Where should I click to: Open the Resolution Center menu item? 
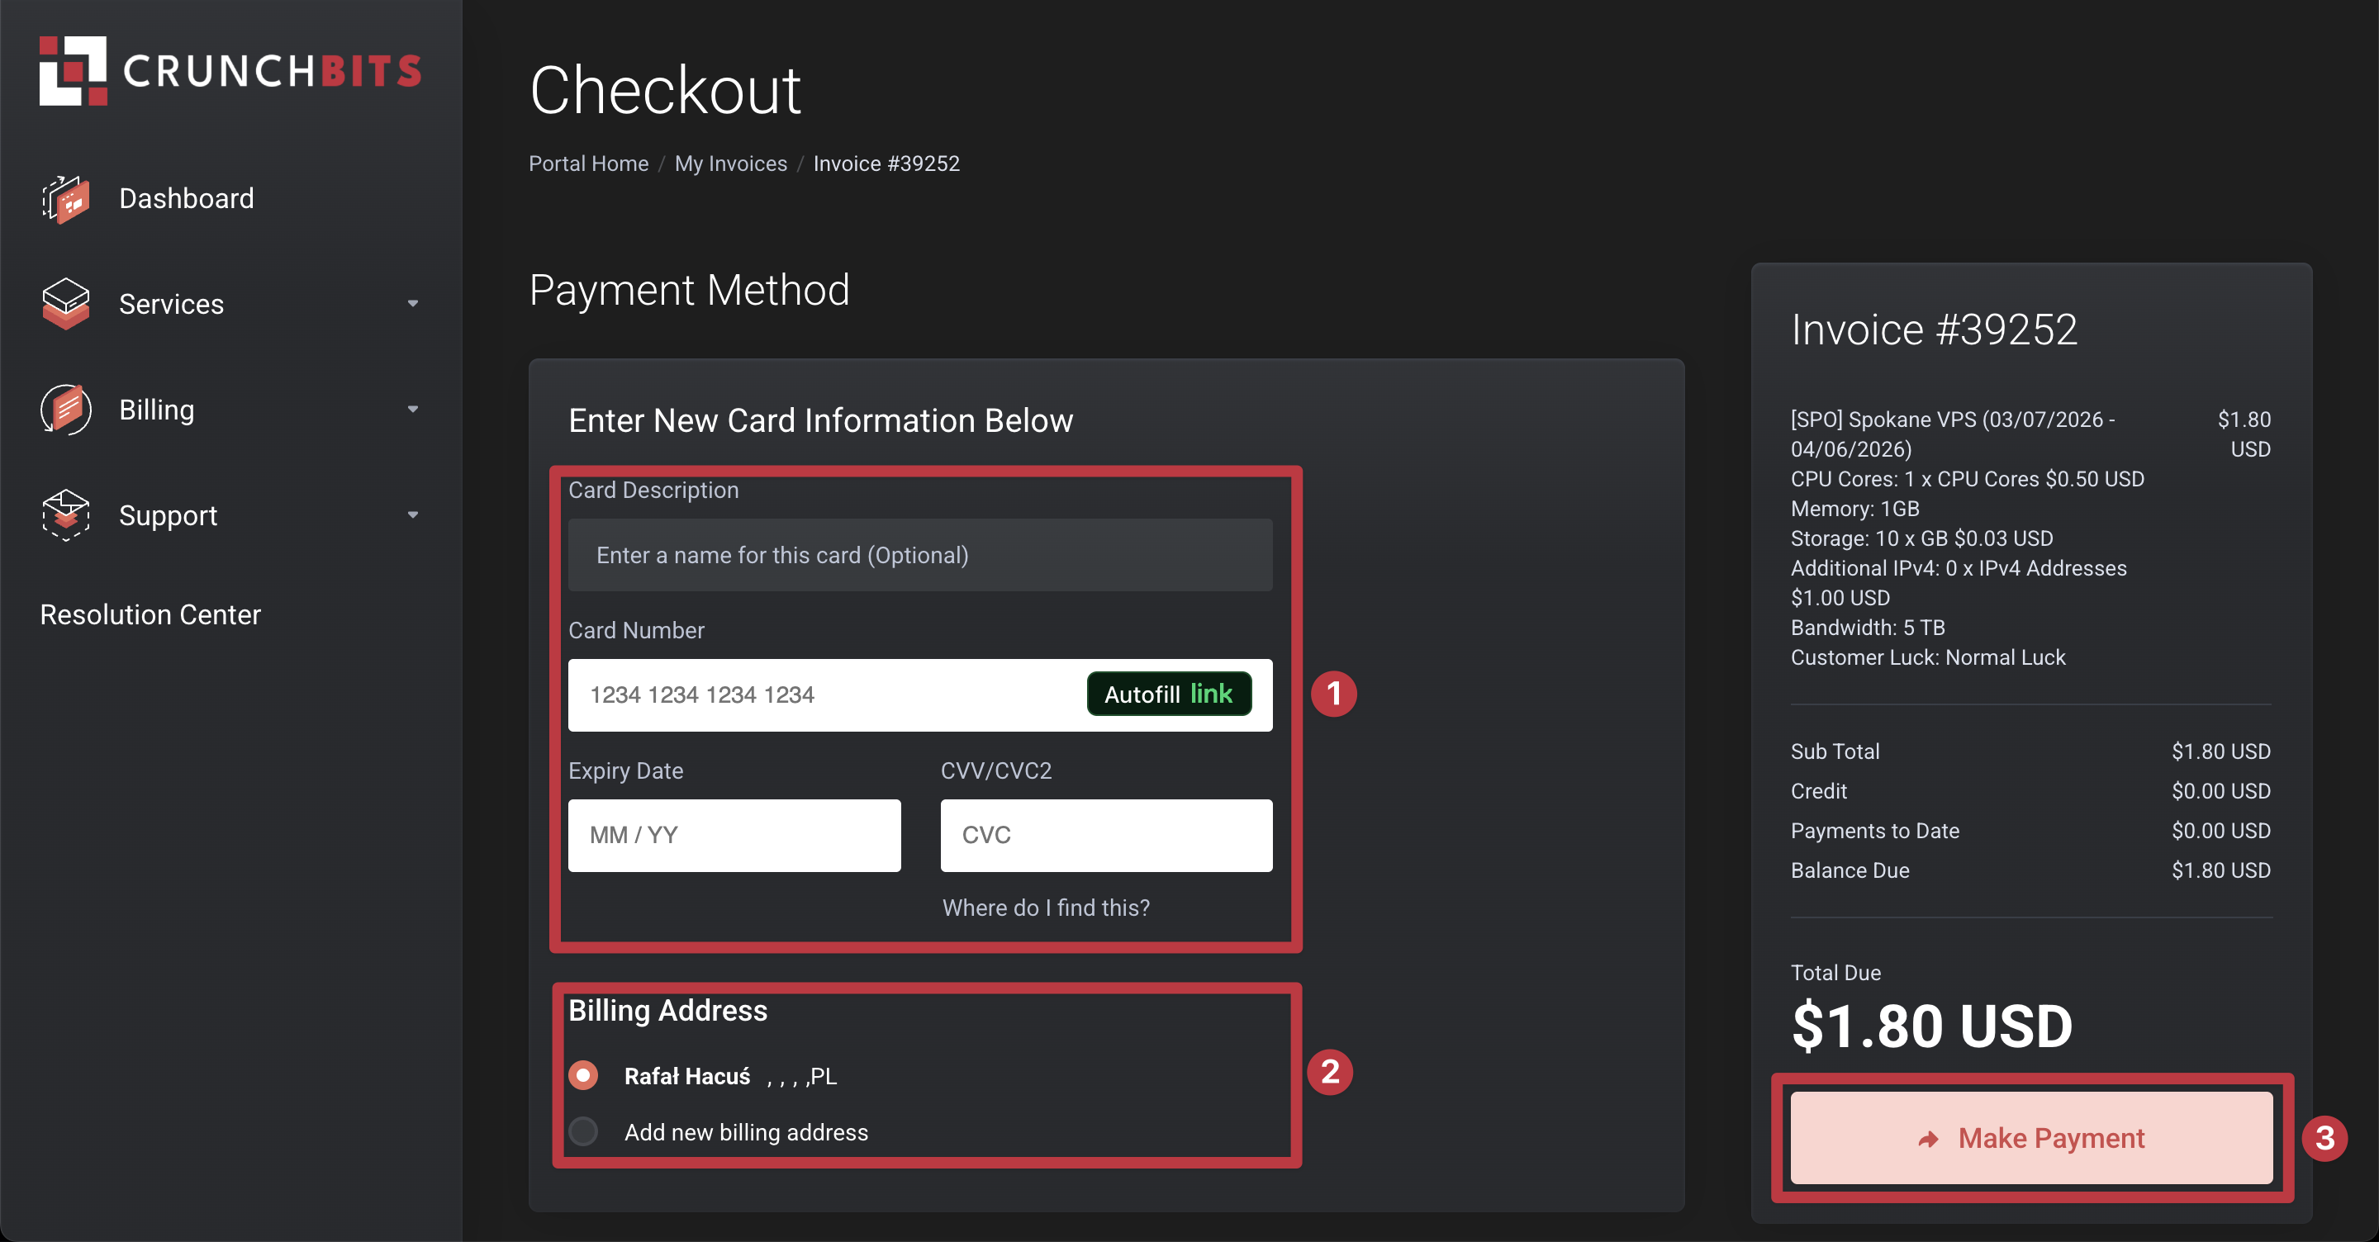(x=150, y=614)
